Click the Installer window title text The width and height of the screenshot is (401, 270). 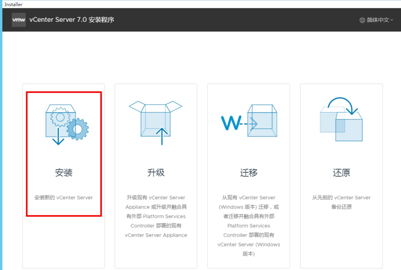14,4
